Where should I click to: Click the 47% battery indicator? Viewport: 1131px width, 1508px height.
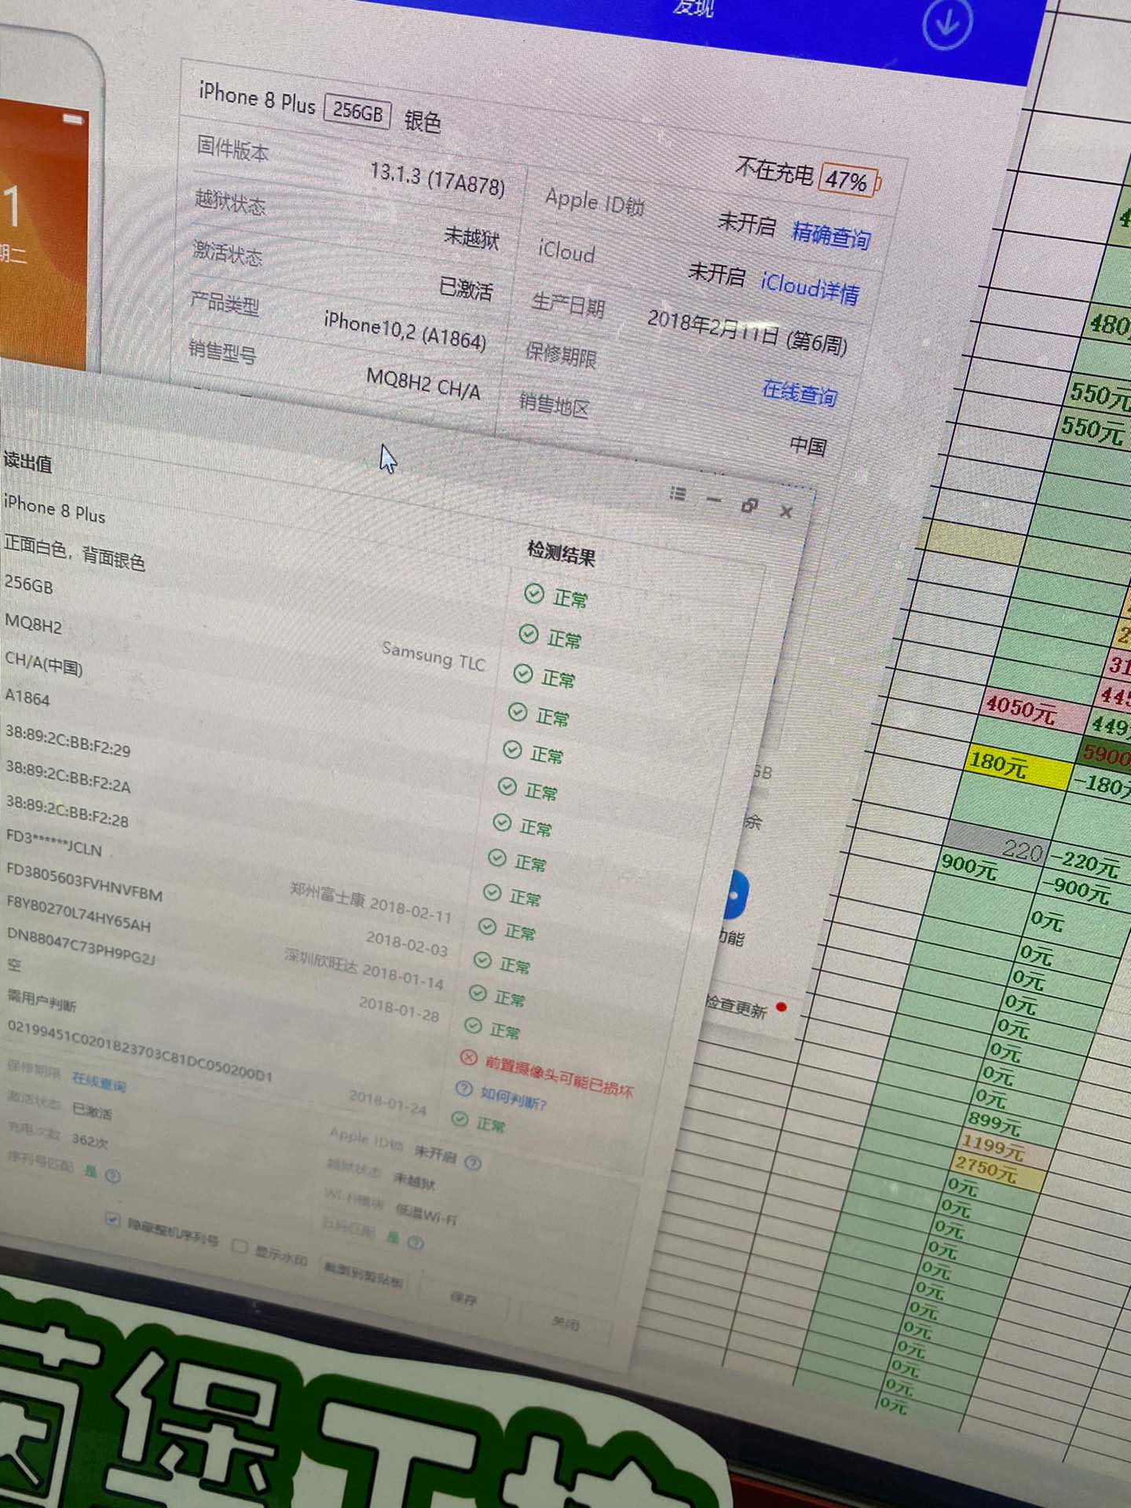coord(850,181)
